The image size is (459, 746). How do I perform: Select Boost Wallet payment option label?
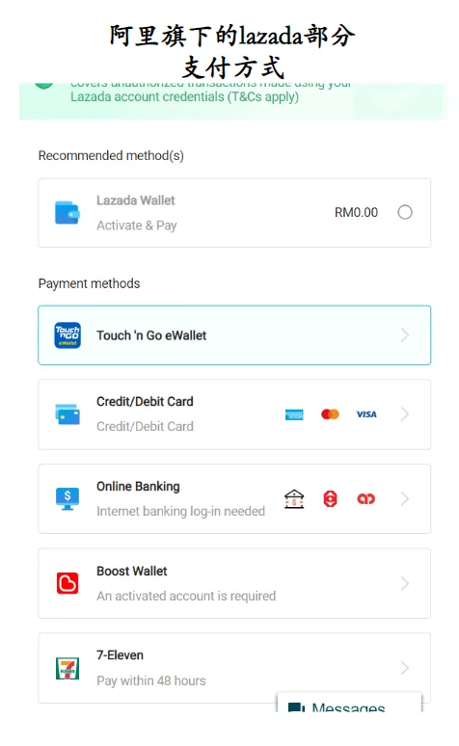132,571
